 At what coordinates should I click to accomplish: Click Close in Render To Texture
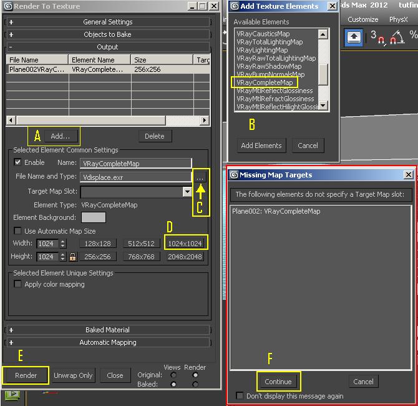click(x=115, y=375)
